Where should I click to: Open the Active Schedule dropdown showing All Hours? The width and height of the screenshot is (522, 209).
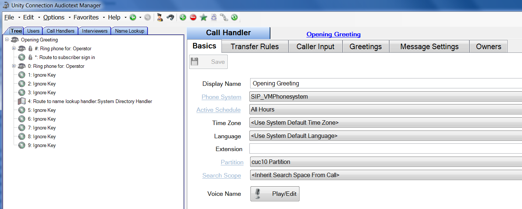(x=386, y=110)
